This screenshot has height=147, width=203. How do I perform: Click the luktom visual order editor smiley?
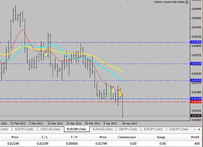(187, 2)
